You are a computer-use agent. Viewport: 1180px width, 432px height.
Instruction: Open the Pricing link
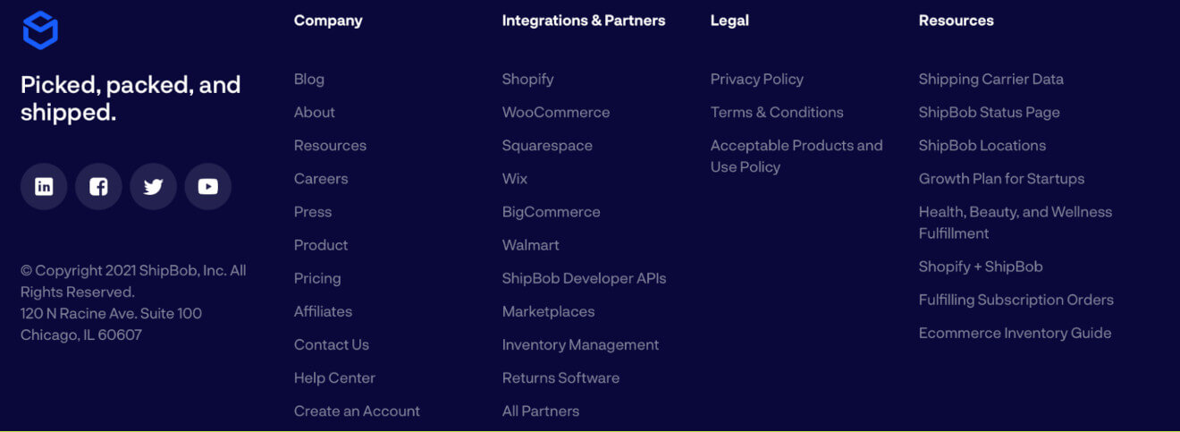click(x=317, y=277)
